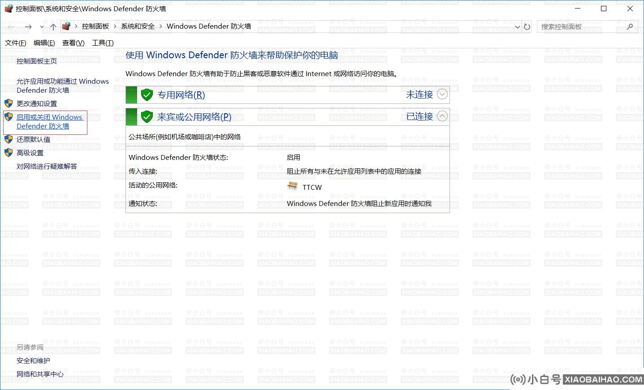Click the back navigation arrow

coord(12,27)
